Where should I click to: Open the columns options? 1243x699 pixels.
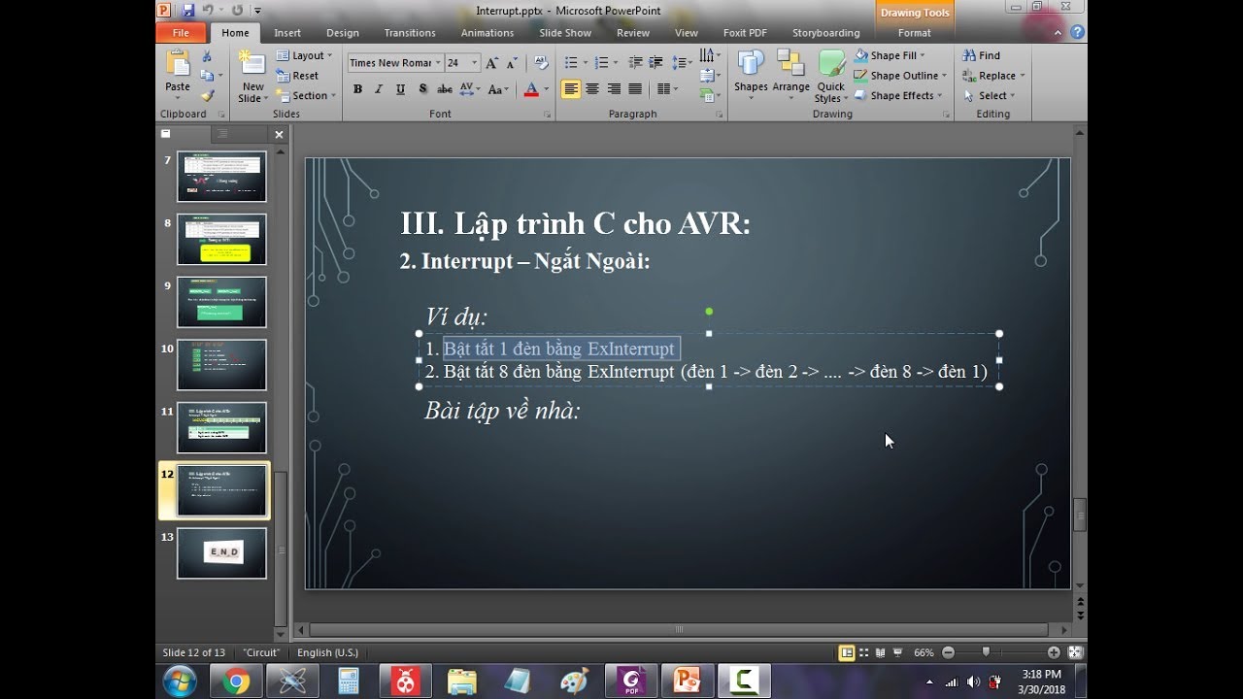tap(668, 89)
